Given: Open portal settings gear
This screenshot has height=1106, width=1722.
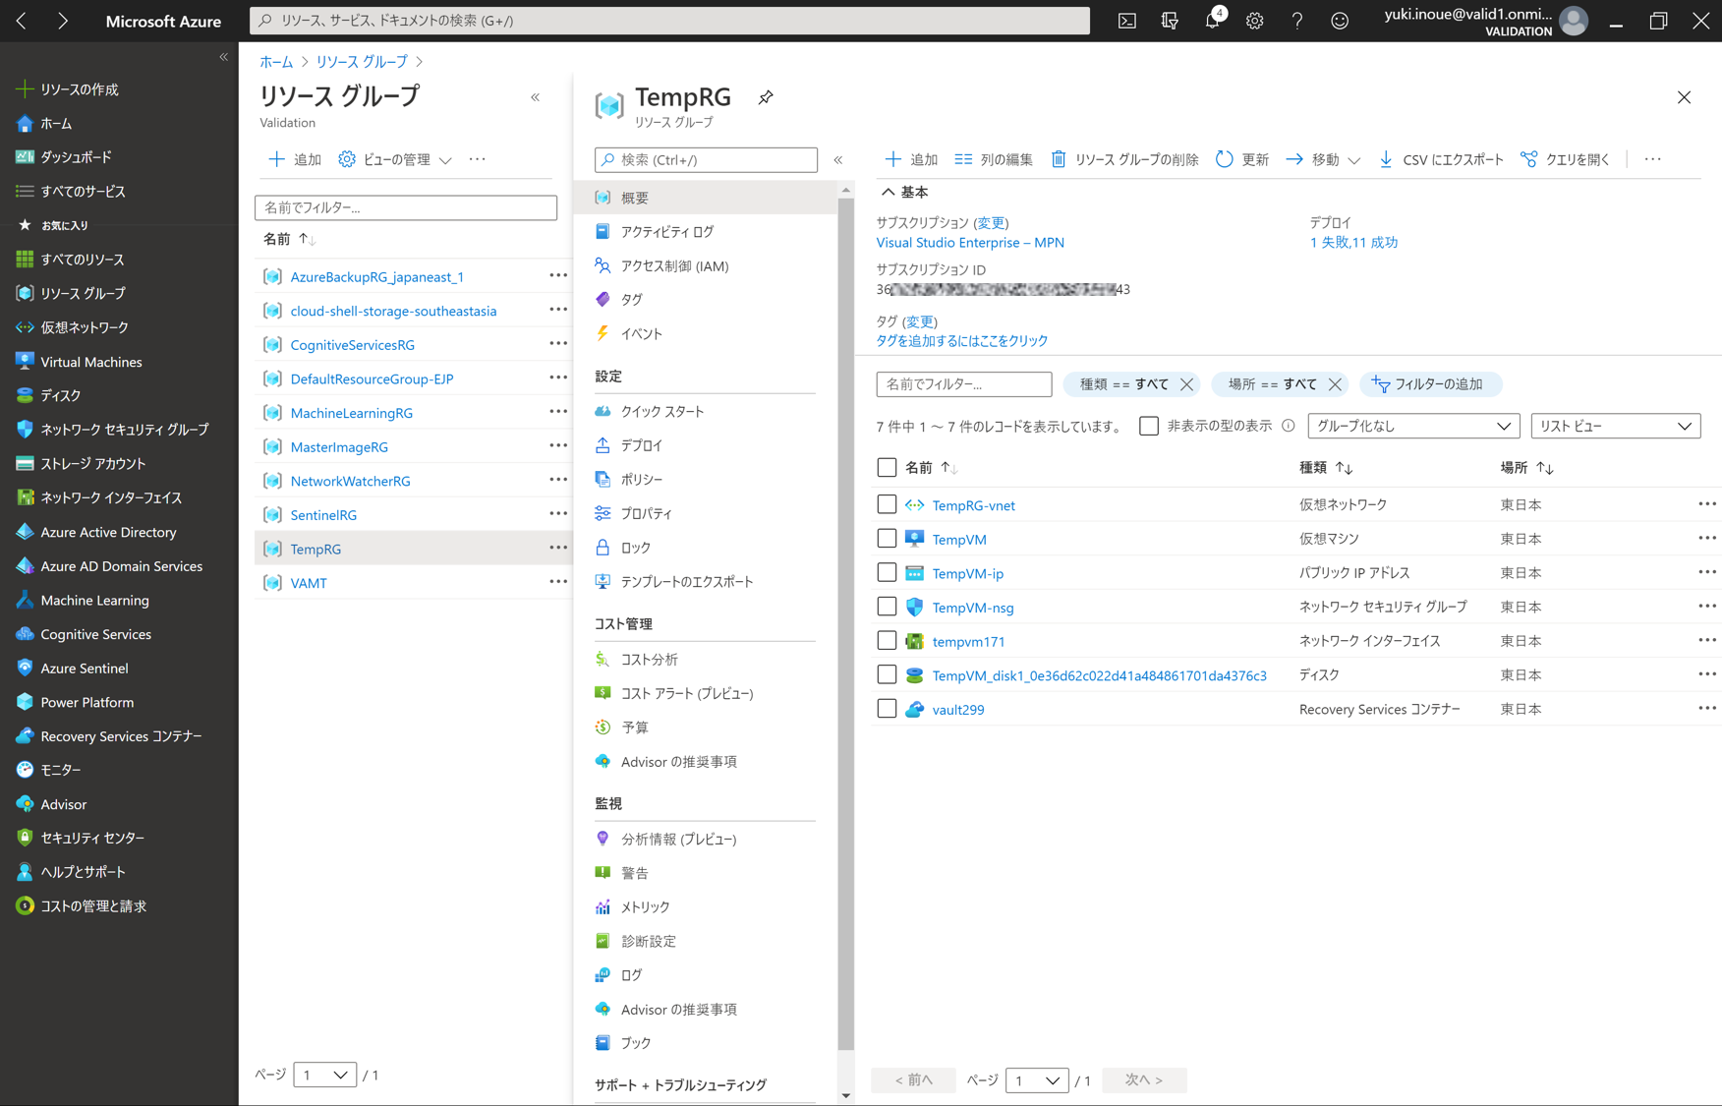Looking at the screenshot, I should [1255, 21].
